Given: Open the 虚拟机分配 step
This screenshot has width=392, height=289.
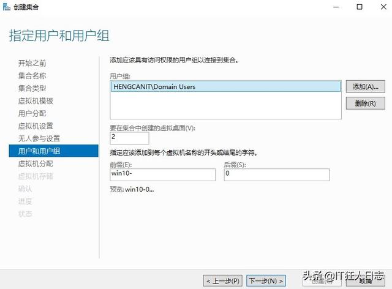Looking at the screenshot, I should [36, 163].
